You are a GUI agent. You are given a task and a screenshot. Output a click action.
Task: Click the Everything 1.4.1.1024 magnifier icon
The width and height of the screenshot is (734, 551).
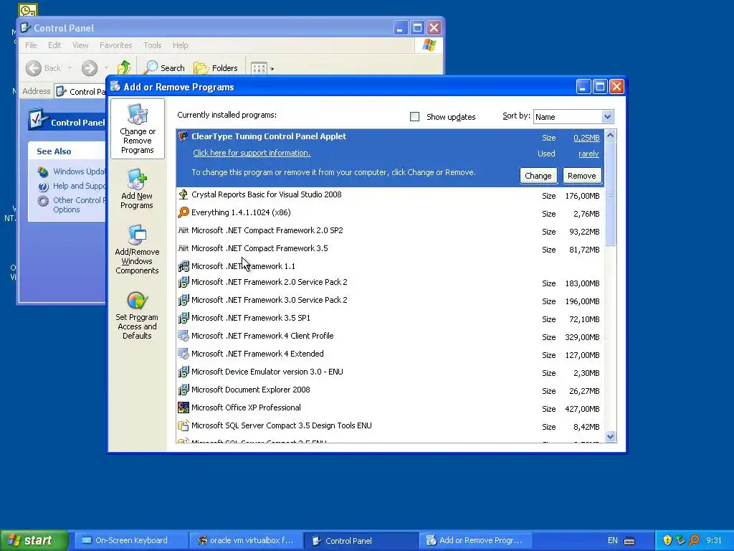tap(183, 212)
